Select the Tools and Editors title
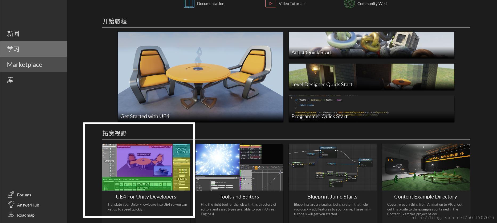497x223 pixels. (239, 197)
